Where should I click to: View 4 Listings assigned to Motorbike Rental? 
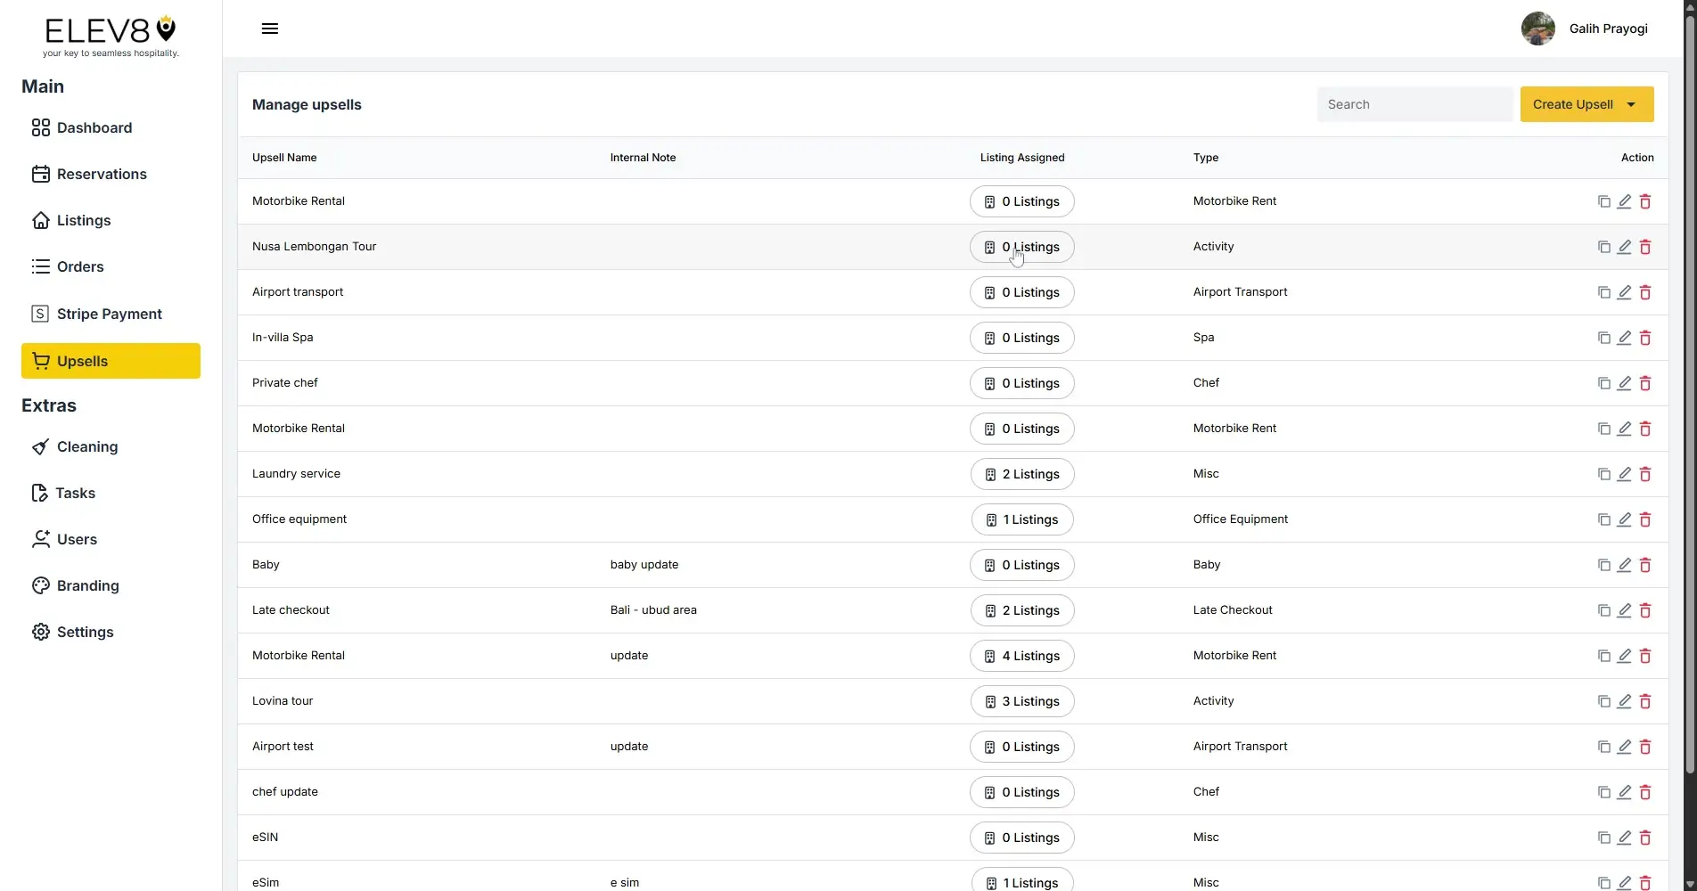[x=1021, y=656]
